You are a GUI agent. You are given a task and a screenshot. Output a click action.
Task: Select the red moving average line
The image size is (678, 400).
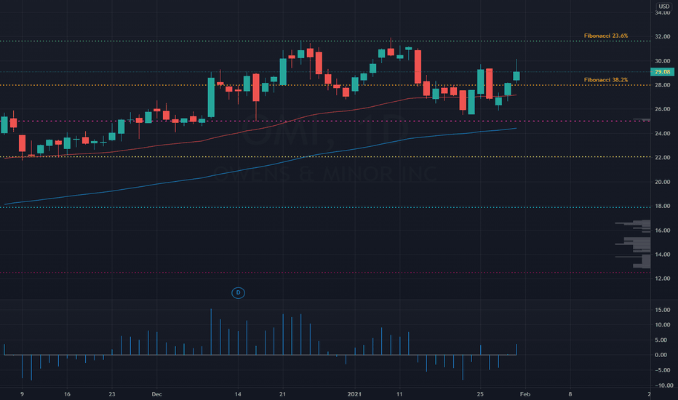click(260, 128)
